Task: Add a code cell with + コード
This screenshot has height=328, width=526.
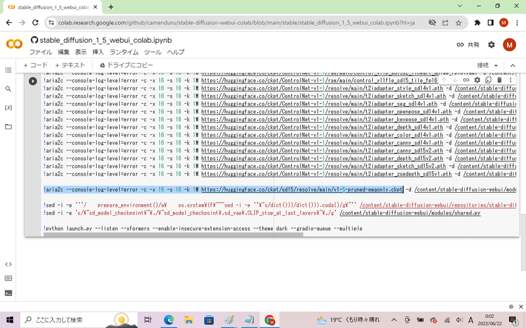Action: pos(36,65)
